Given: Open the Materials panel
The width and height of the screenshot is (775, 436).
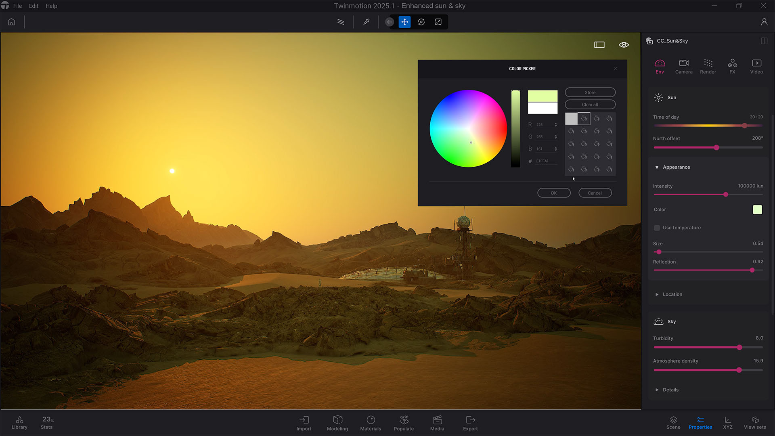Looking at the screenshot, I should [x=371, y=423].
